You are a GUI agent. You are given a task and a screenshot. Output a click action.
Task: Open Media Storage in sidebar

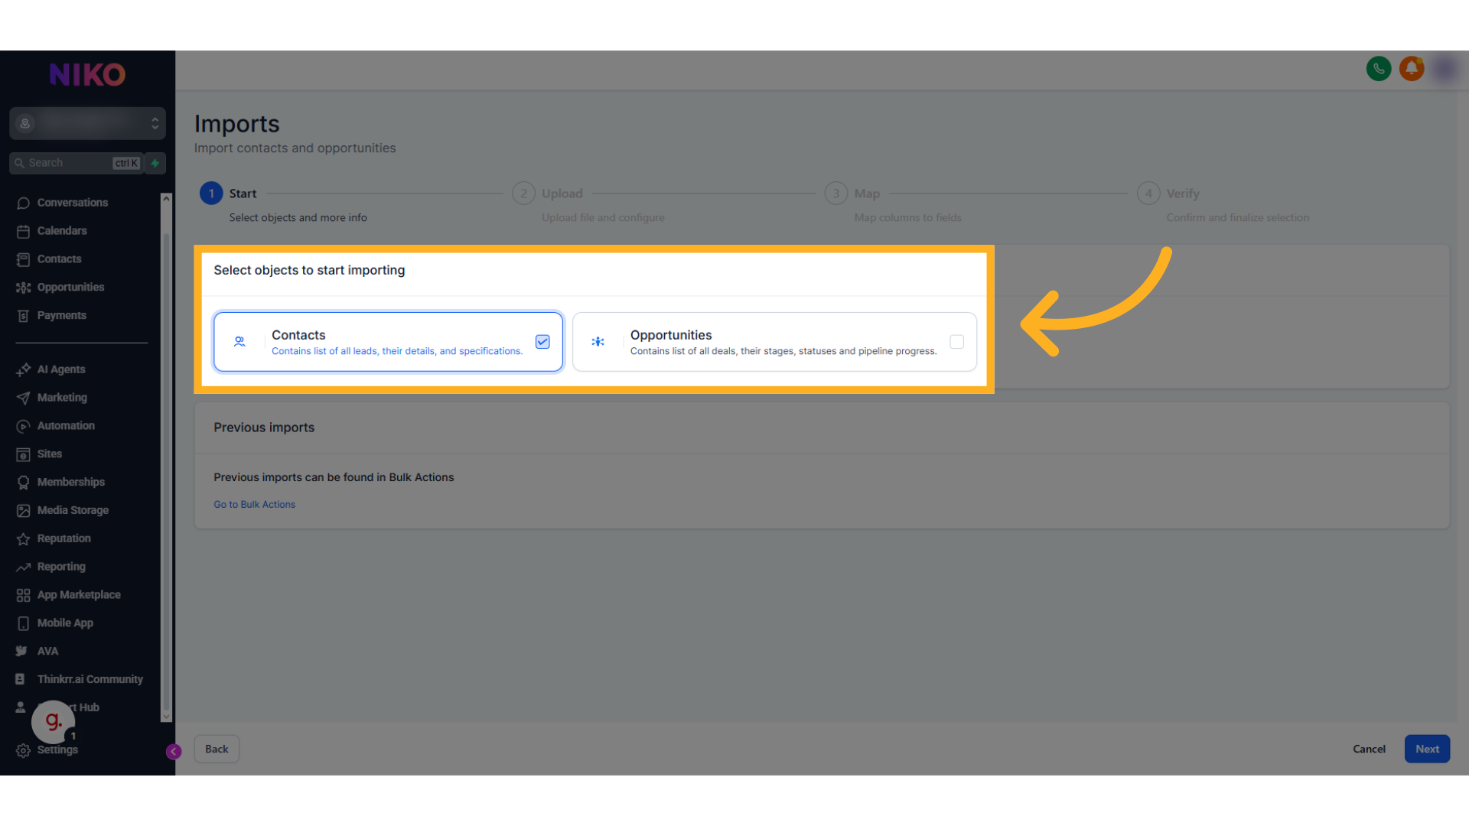pos(73,510)
